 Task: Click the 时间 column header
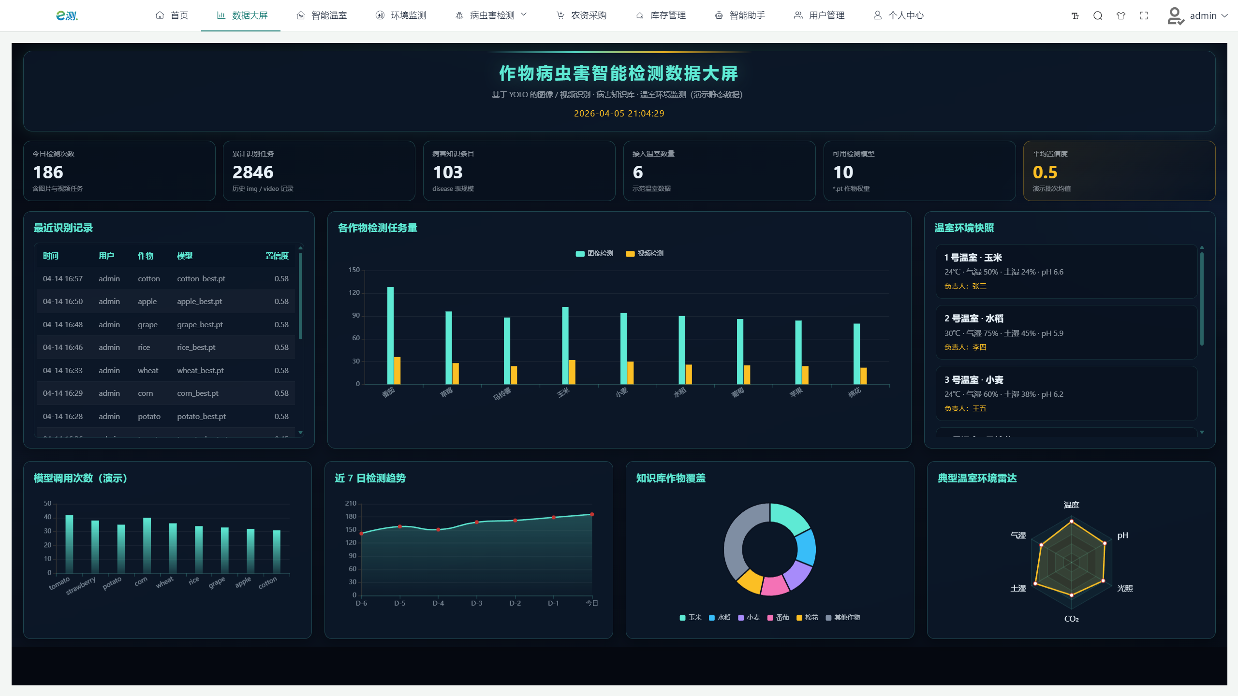(51, 256)
